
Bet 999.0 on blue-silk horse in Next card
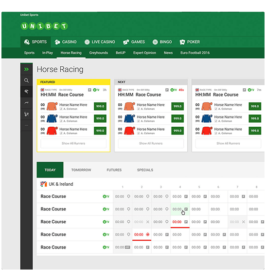click(x=177, y=118)
